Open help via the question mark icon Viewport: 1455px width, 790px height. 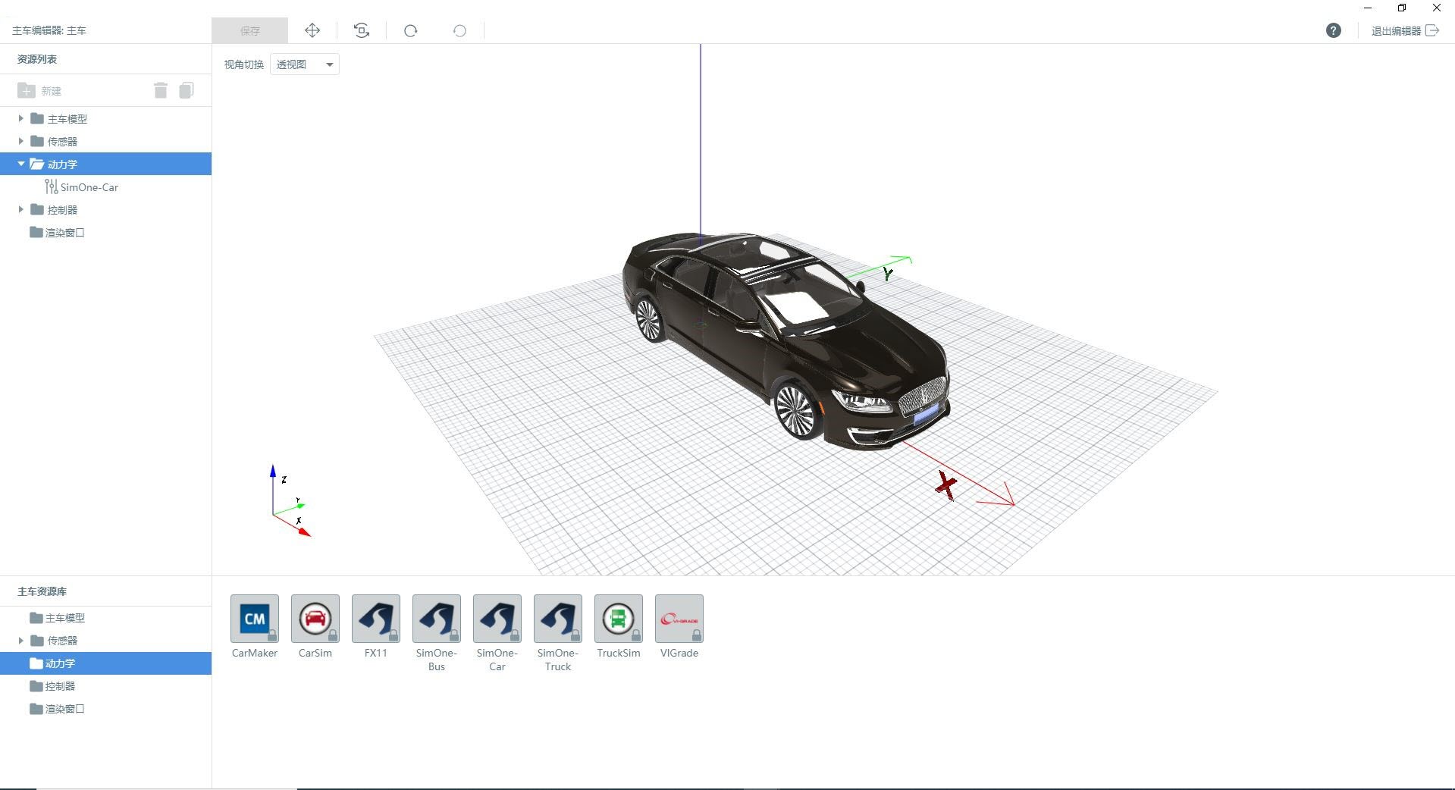pyautogui.click(x=1334, y=30)
